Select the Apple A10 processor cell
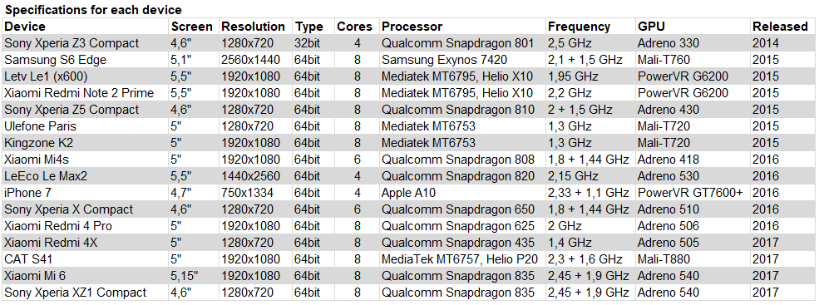 (x=463, y=193)
